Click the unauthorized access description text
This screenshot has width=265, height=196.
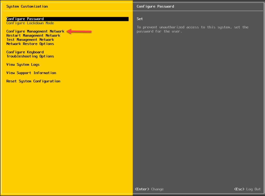(x=192, y=29)
